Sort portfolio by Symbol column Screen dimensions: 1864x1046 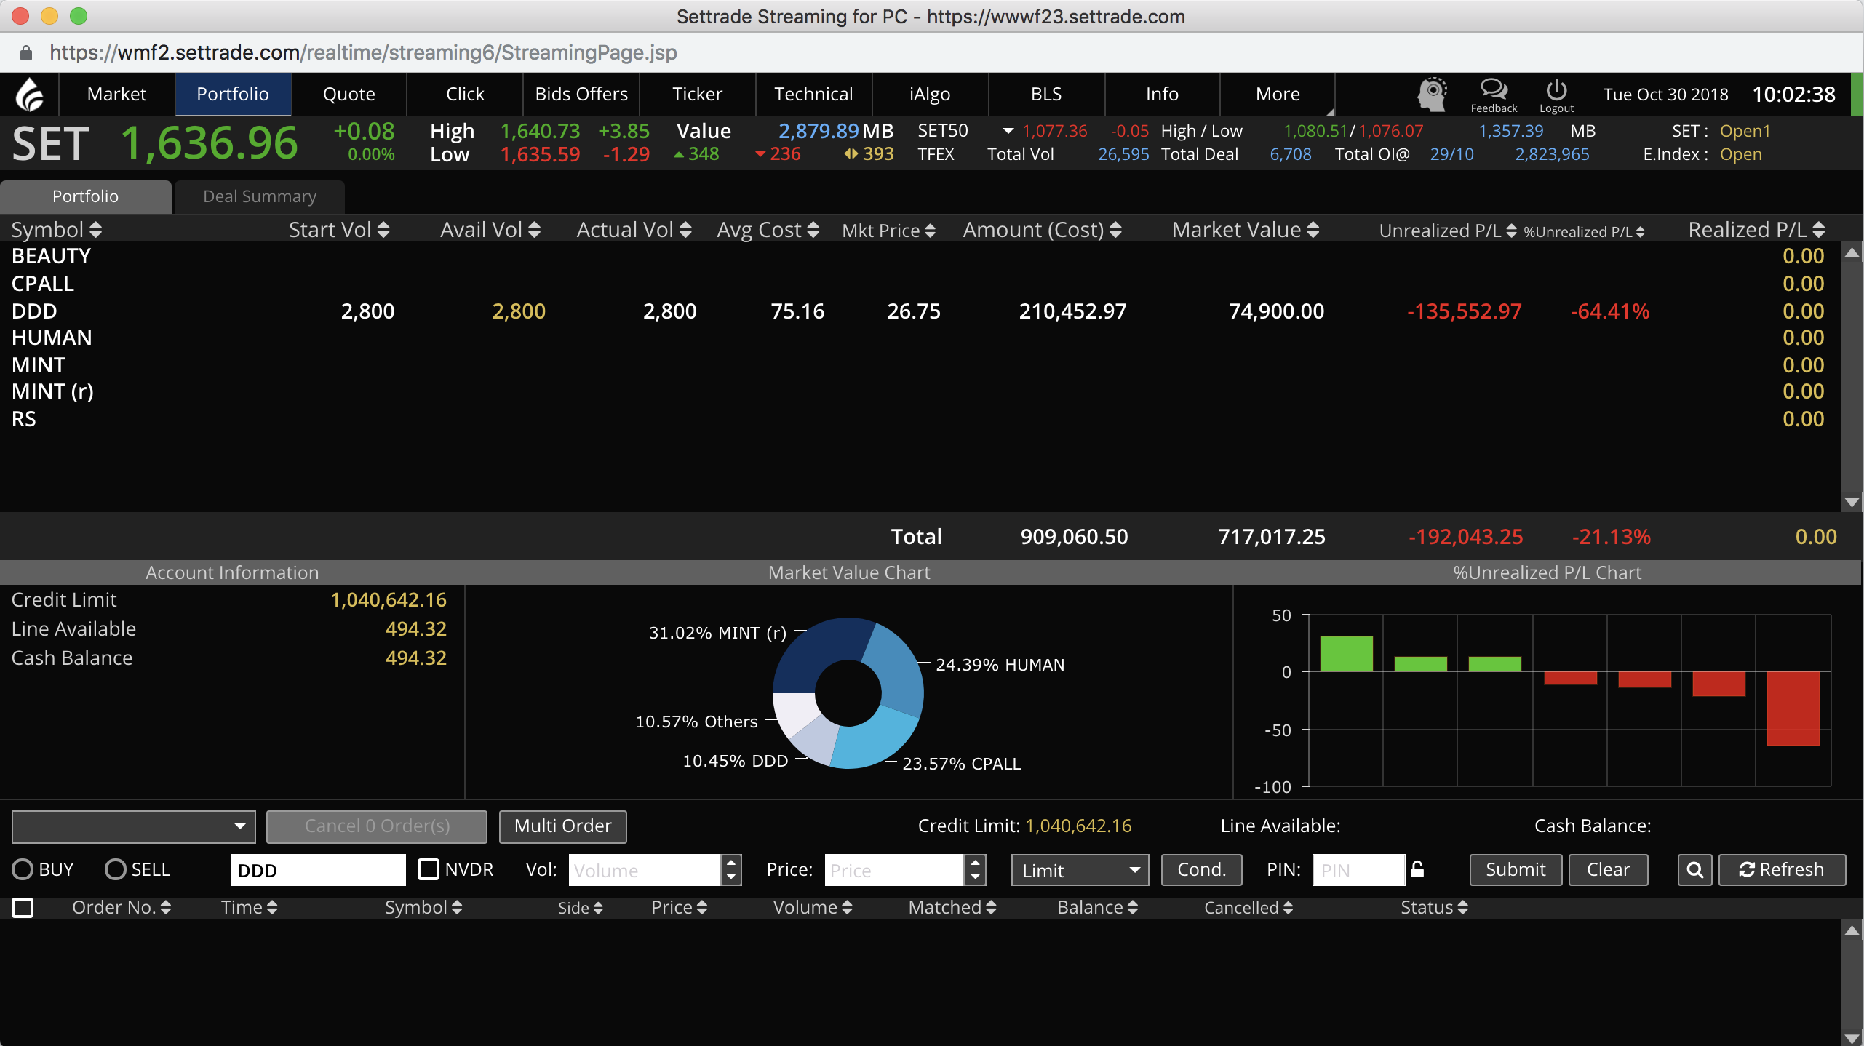pos(56,230)
